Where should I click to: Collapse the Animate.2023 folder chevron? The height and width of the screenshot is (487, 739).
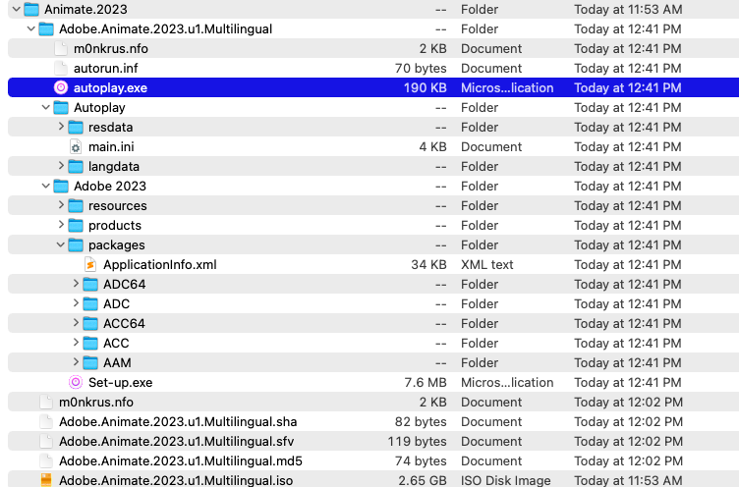coord(17,9)
